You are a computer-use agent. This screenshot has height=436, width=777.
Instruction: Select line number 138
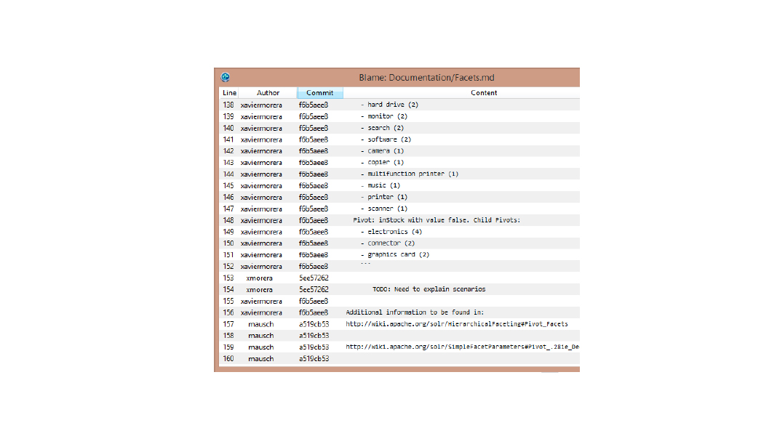coord(228,105)
